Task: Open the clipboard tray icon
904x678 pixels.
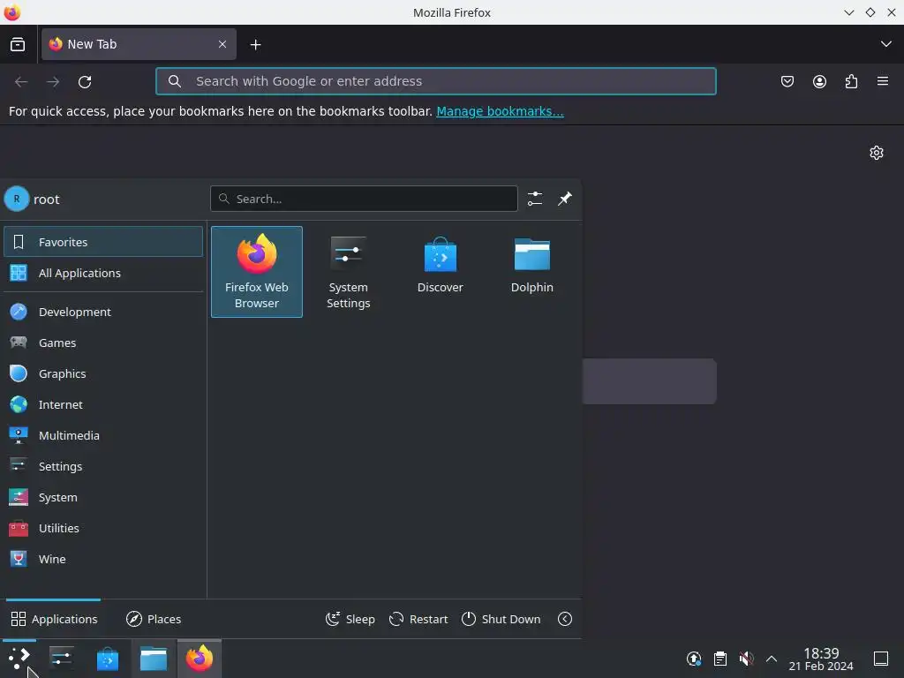Action: 720,658
